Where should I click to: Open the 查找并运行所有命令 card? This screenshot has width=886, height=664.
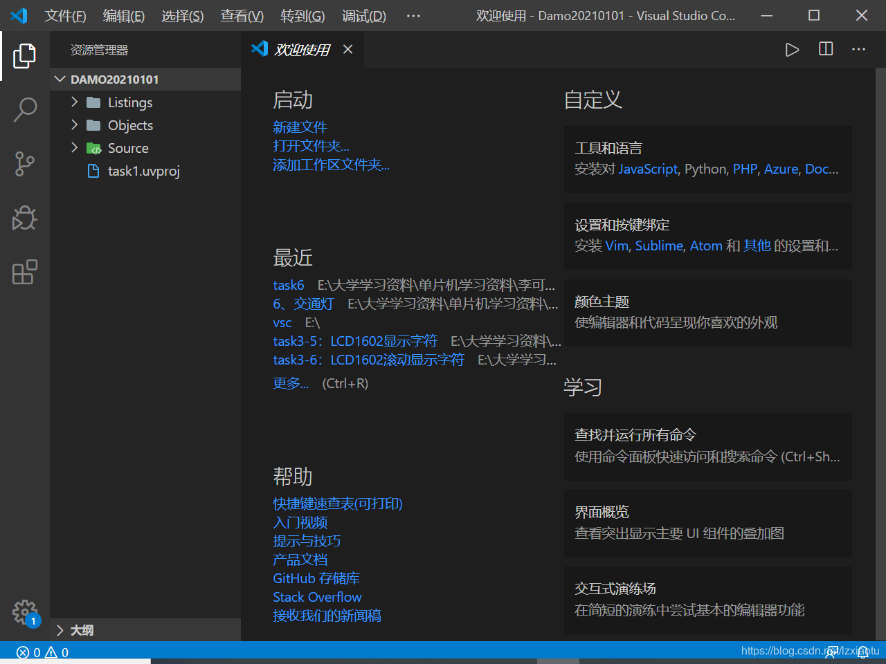coord(708,446)
